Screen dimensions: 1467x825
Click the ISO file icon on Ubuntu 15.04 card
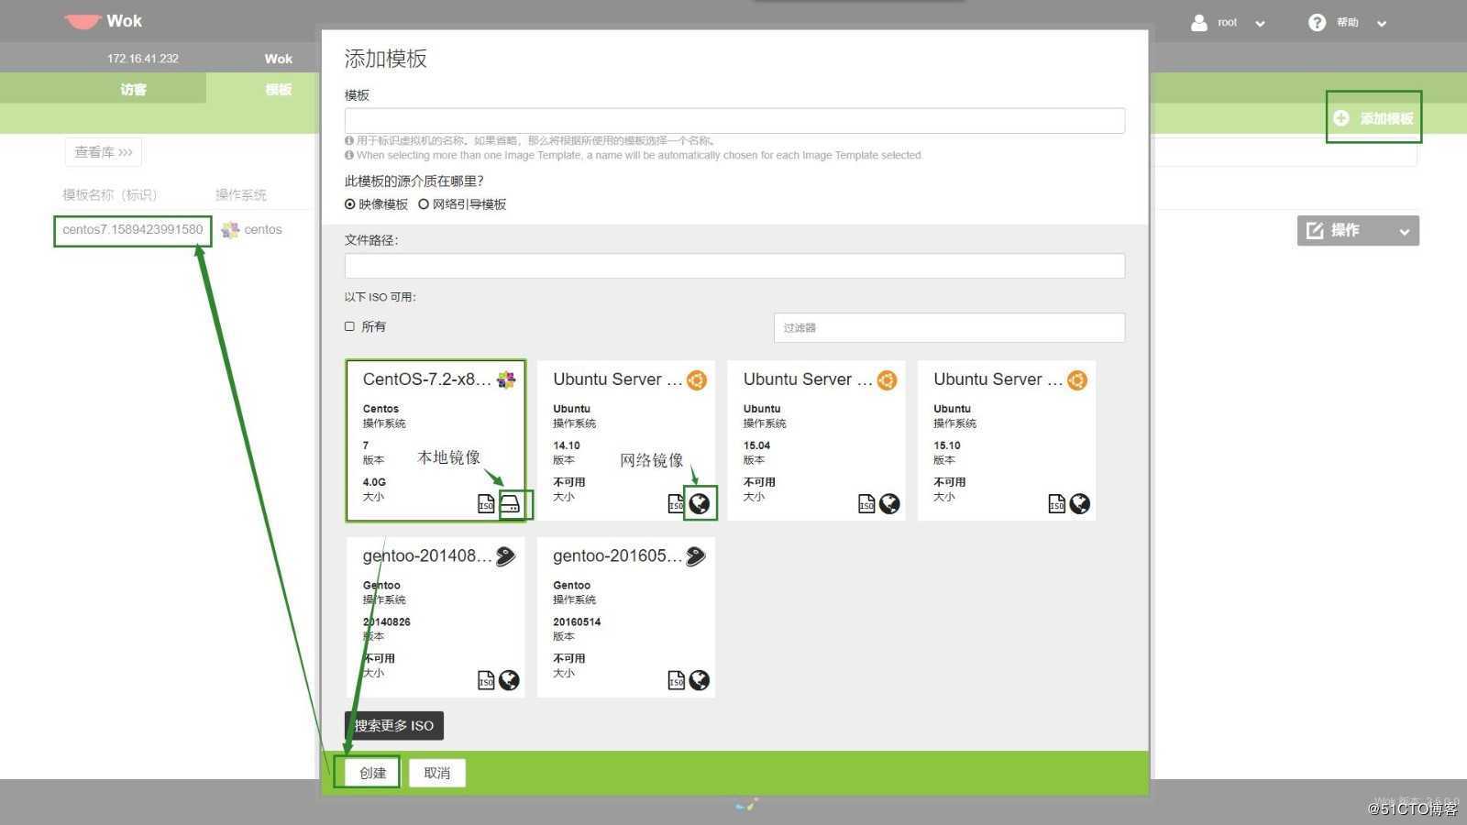[866, 503]
